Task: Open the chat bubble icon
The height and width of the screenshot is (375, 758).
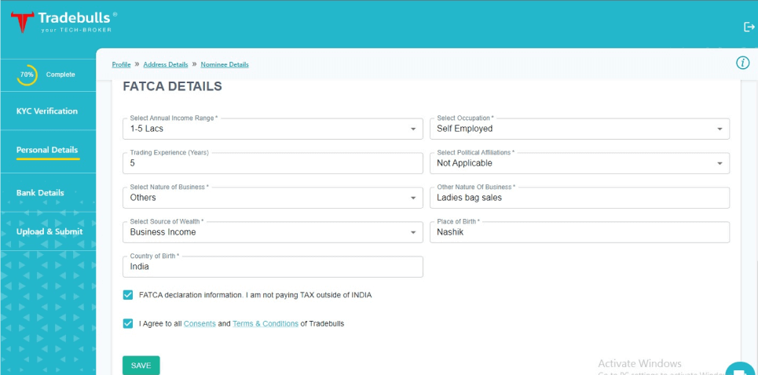Action: [x=739, y=370]
